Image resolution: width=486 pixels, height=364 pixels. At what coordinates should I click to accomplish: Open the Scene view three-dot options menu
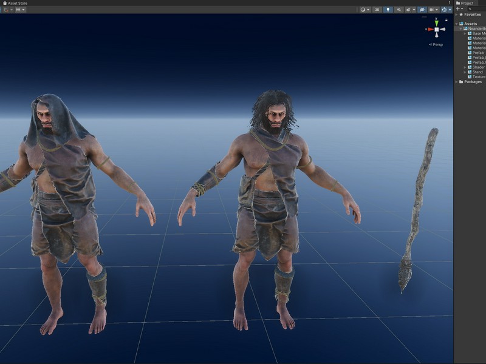point(450,3)
